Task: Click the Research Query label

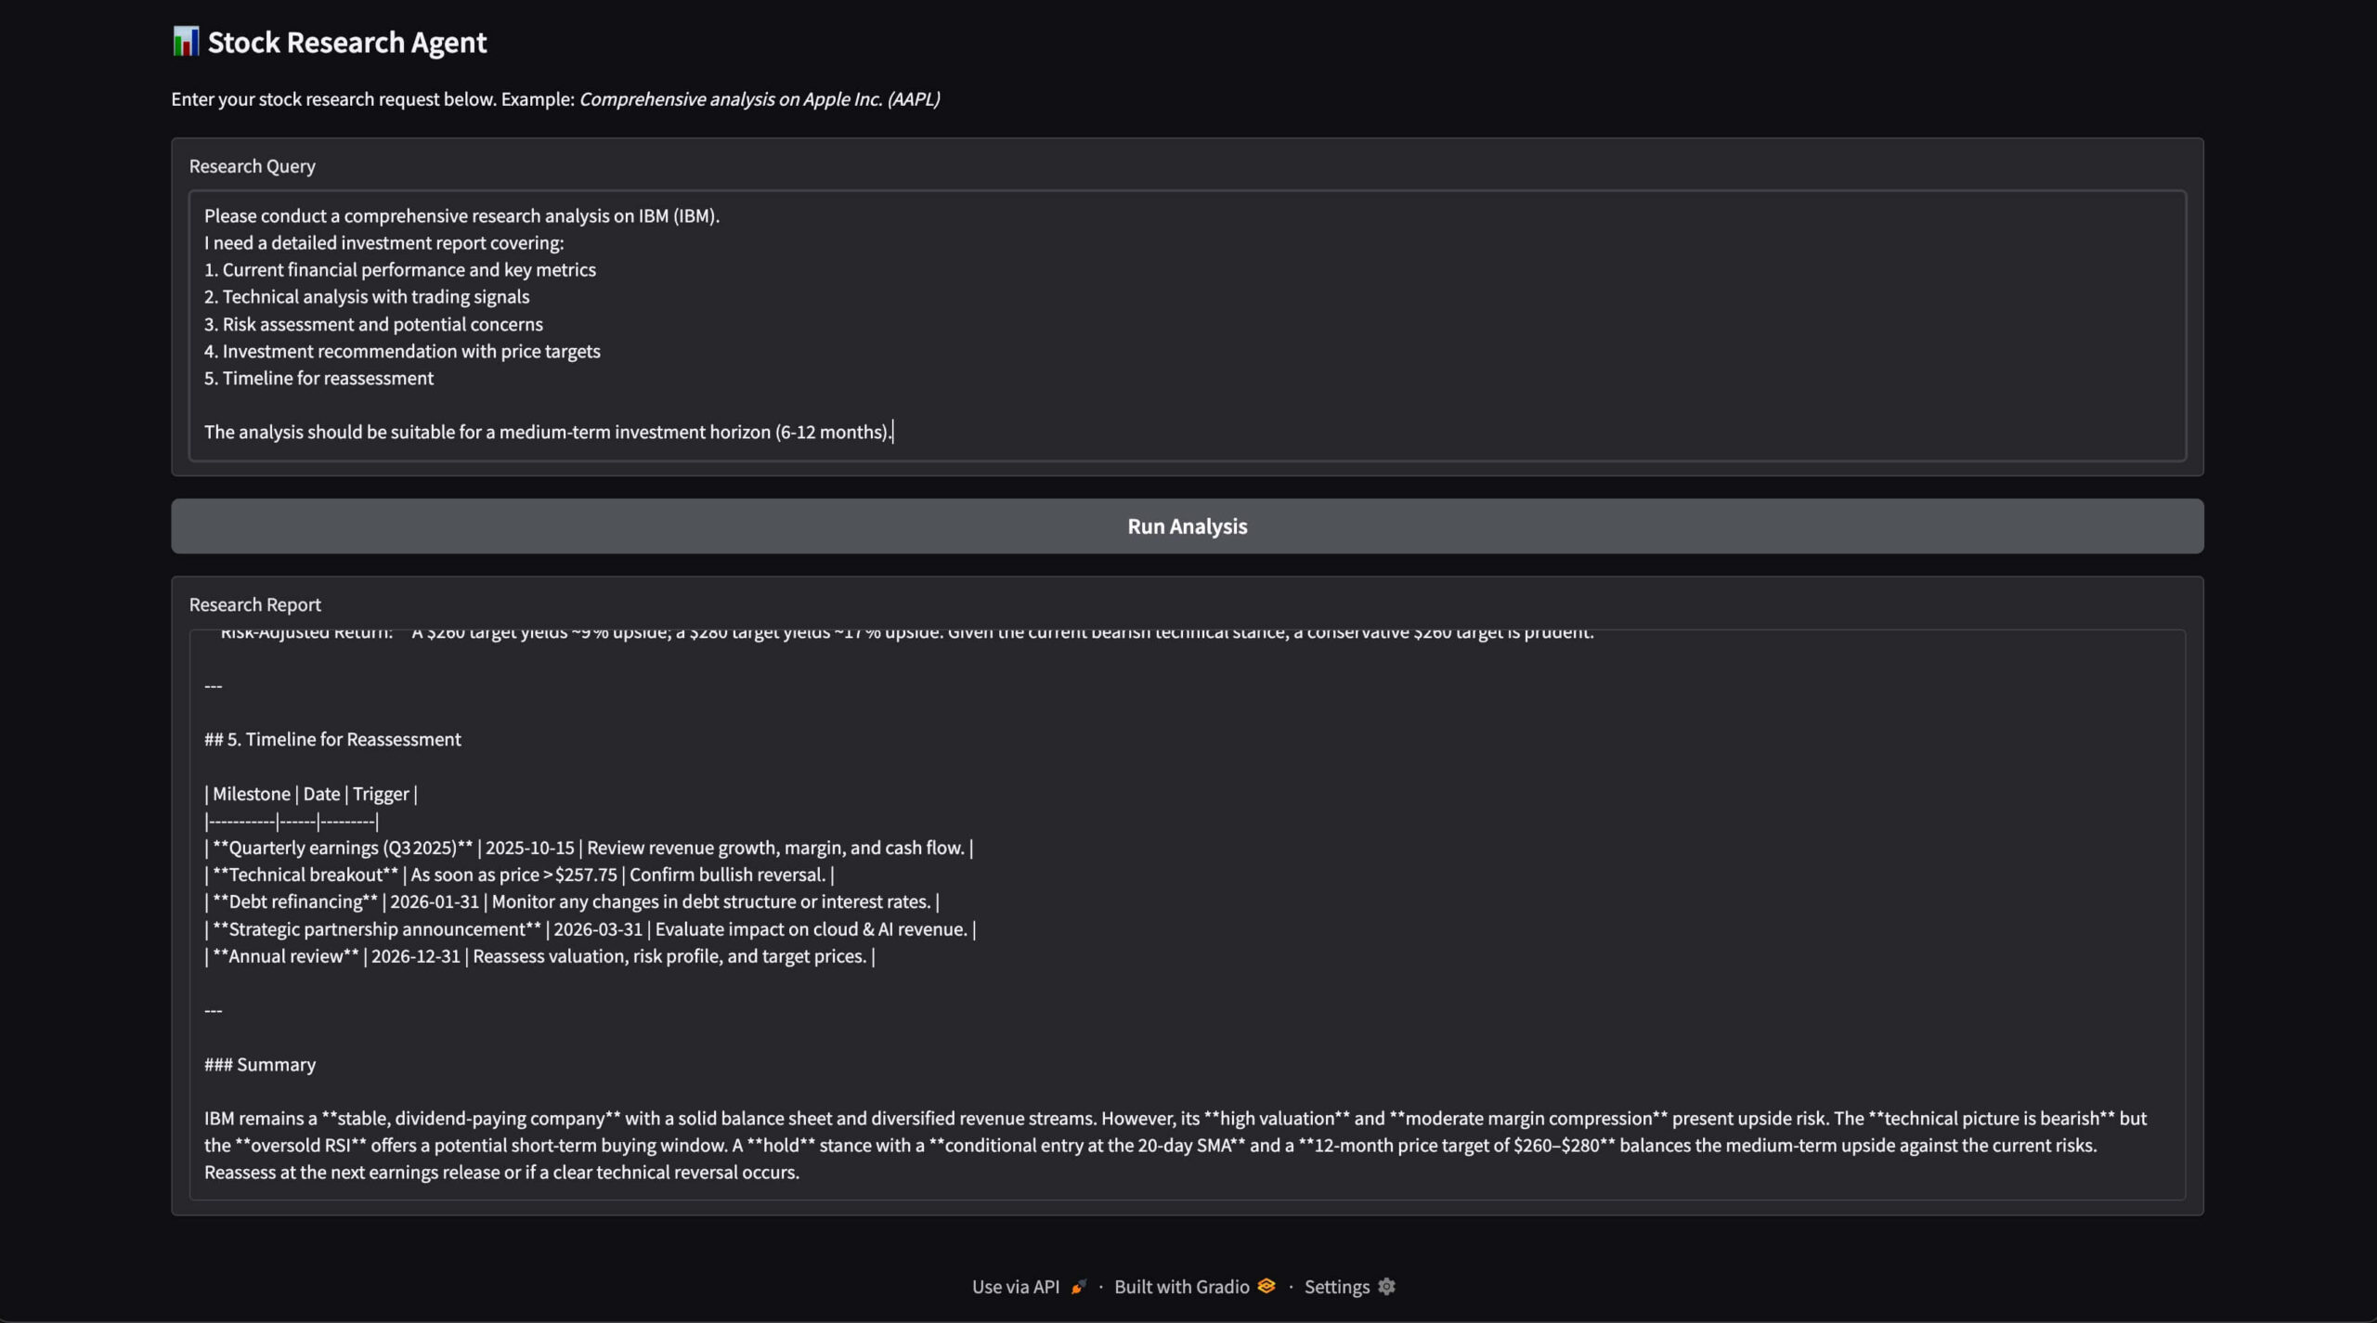Action: pyautogui.click(x=252, y=166)
